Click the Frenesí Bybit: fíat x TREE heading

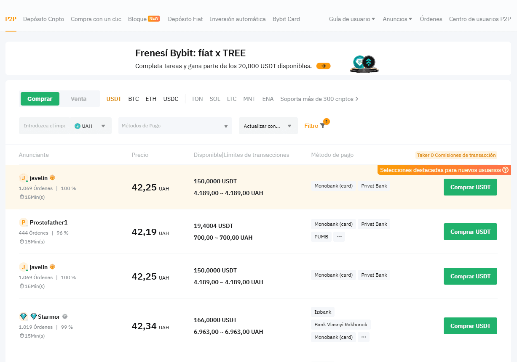pyautogui.click(x=190, y=53)
